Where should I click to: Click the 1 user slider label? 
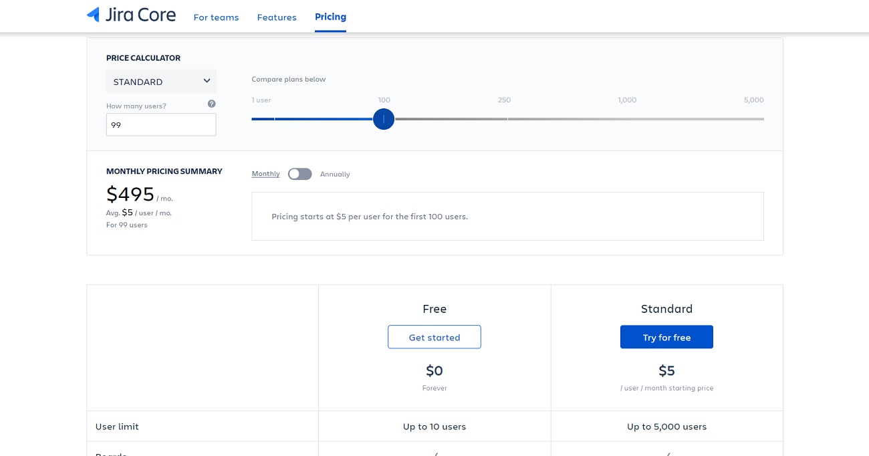pos(261,100)
